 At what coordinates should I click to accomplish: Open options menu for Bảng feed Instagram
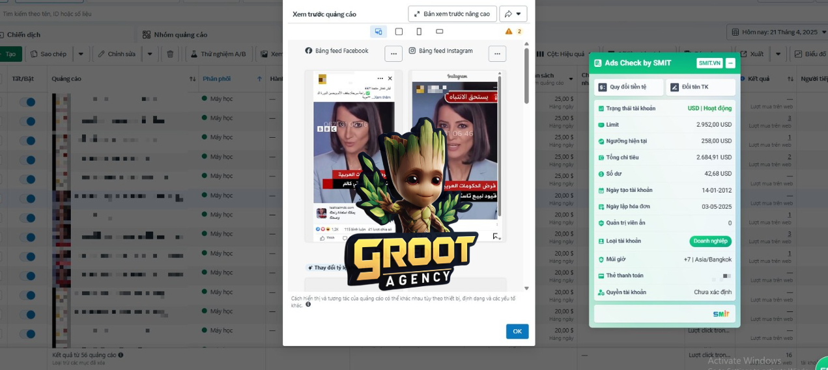[x=497, y=53]
